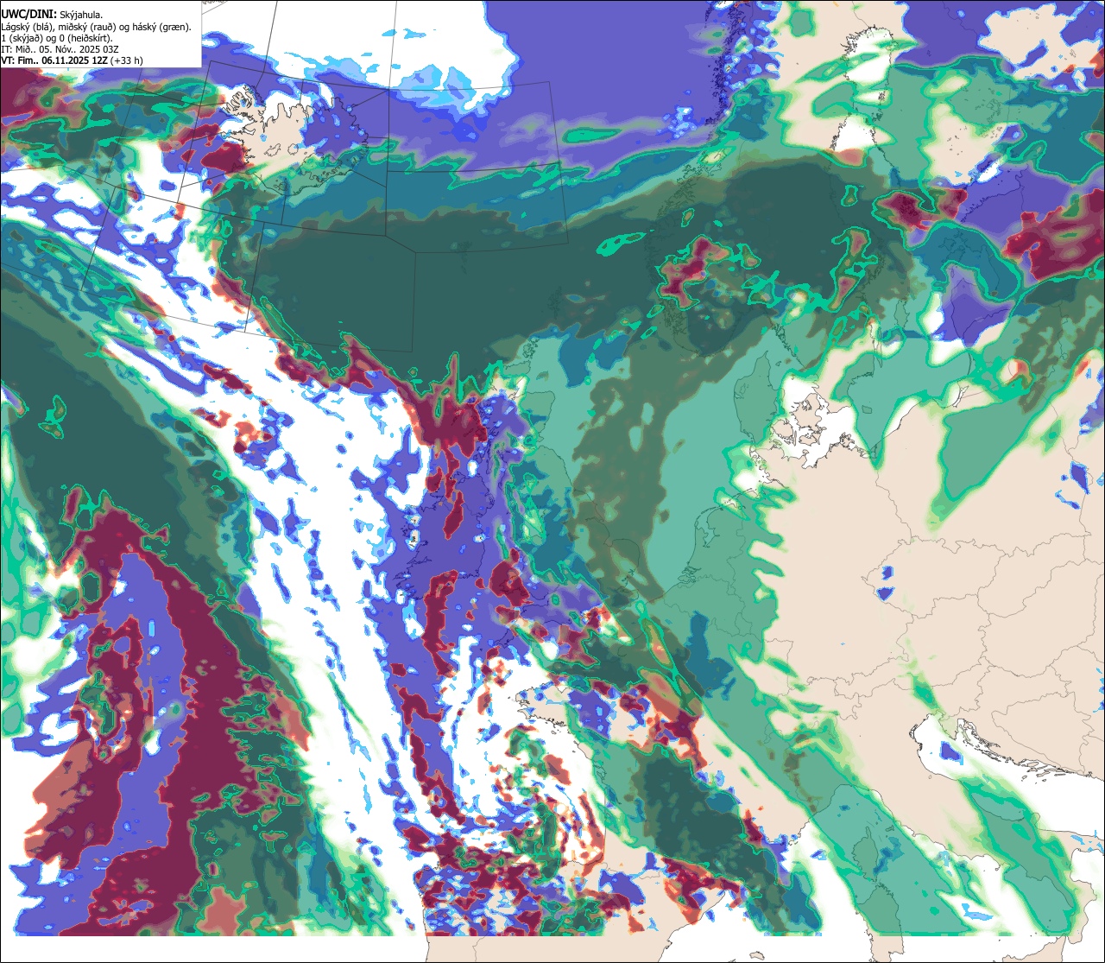Click the 'IT: Mið.. 05. Nóv.. 2025 03Z' line
This screenshot has height=963, width=1105.
(60, 49)
